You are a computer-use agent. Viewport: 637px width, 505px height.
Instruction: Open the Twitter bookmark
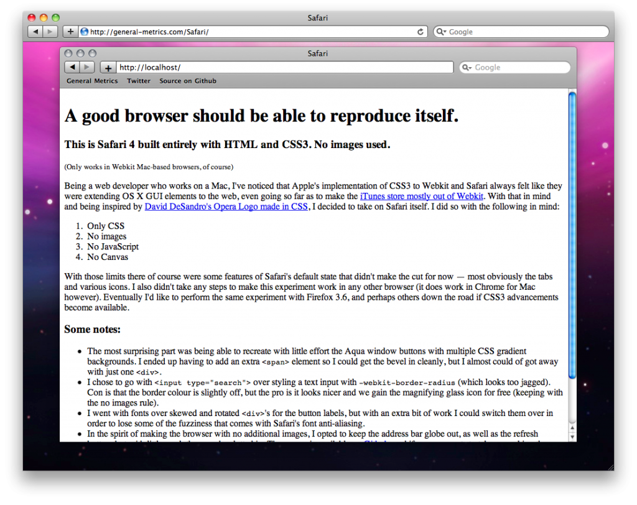coord(138,81)
